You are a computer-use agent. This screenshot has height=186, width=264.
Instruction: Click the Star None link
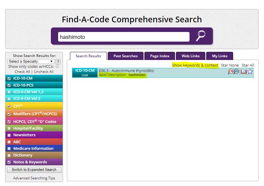(230, 65)
